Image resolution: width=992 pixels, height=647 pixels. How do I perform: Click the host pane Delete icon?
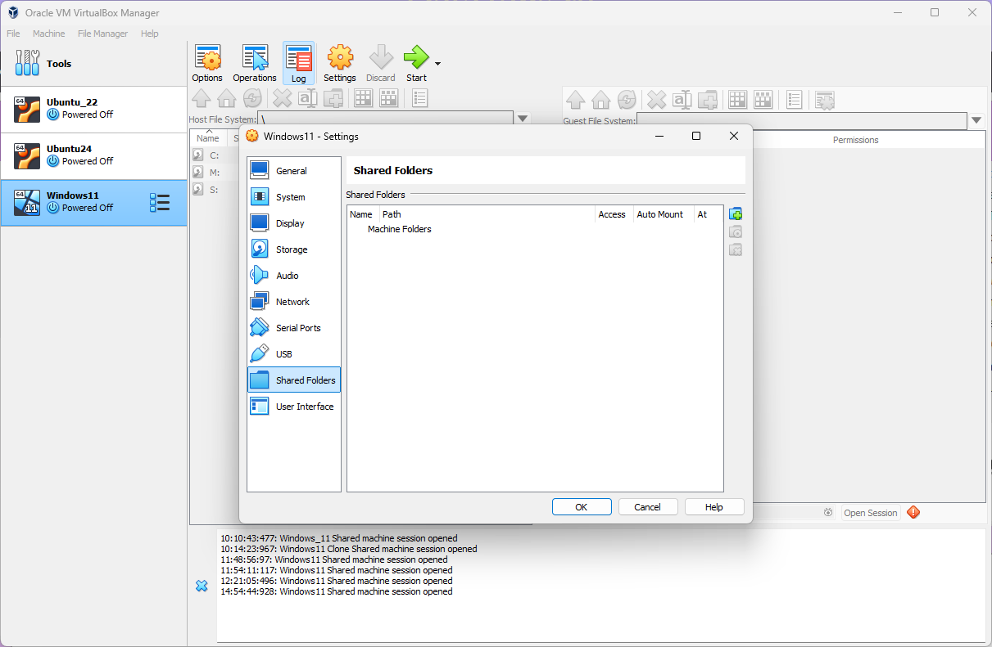pos(282,99)
